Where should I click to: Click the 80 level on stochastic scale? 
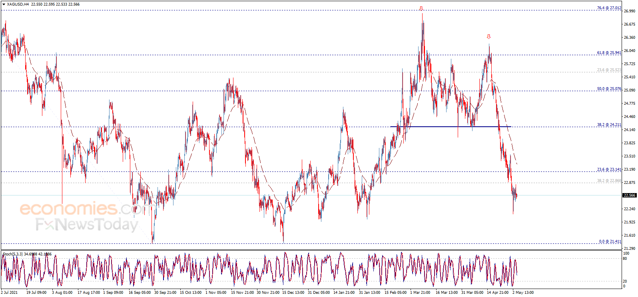pyautogui.click(x=625, y=259)
